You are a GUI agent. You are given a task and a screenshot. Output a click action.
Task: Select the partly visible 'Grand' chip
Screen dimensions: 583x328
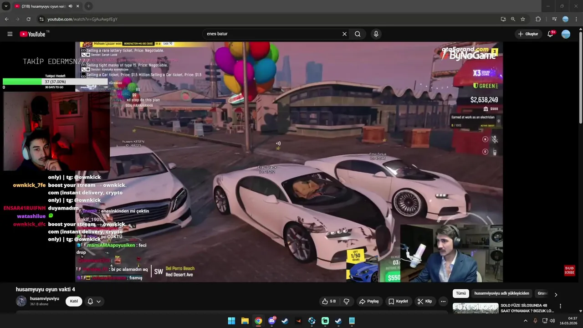[542, 293]
